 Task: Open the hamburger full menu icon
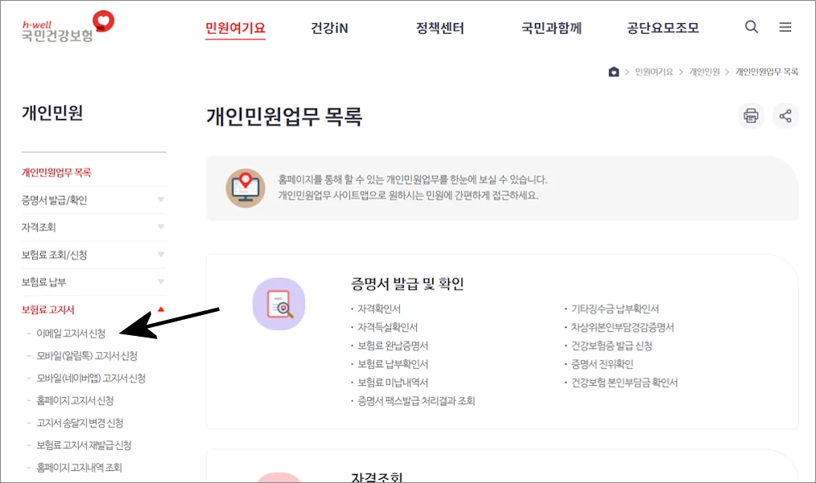(785, 27)
